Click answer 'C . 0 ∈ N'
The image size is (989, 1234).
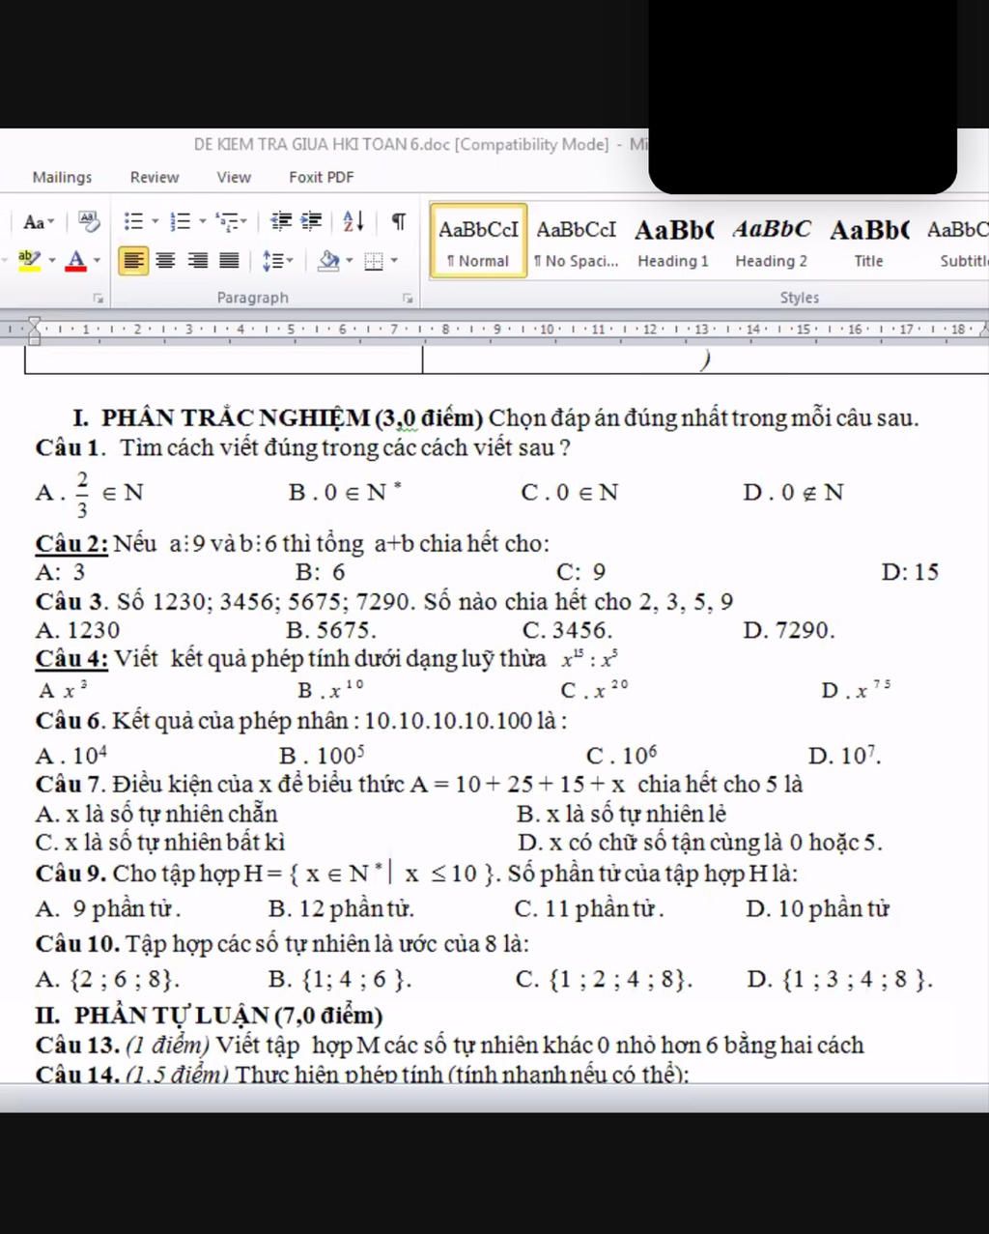point(569,492)
